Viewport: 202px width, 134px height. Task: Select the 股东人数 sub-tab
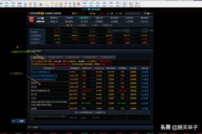69,25
